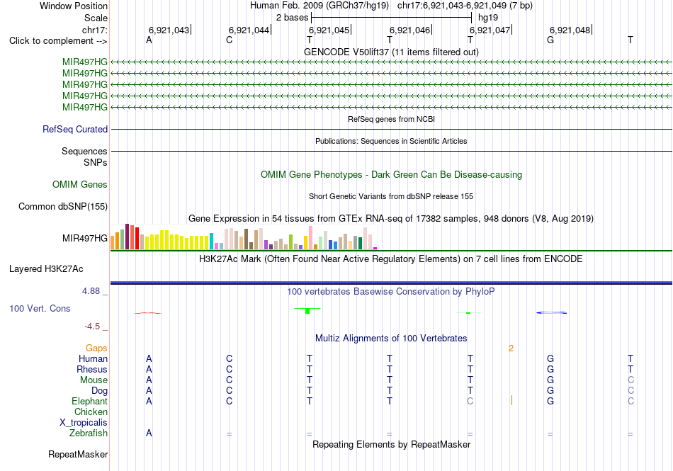Image resolution: width=673 pixels, height=471 pixels.
Task: Click the tallest green PhyloP conservation bar
Action: (x=307, y=310)
